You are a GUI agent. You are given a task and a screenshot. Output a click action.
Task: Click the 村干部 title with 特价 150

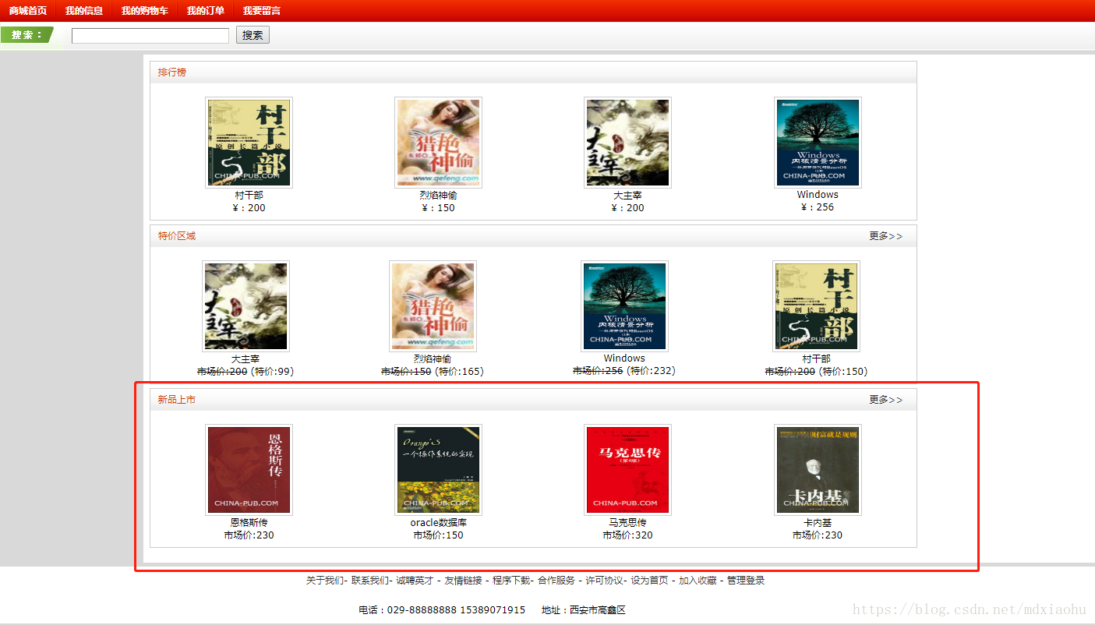(x=816, y=358)
